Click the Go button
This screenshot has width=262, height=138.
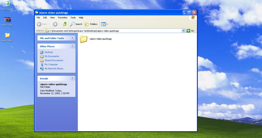[190, 31]
